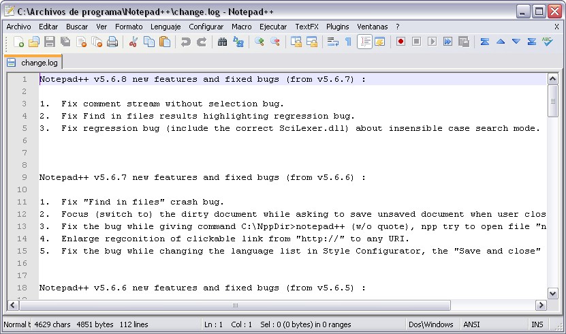Click the Stop recording square icon

click(x=417, y=42)
